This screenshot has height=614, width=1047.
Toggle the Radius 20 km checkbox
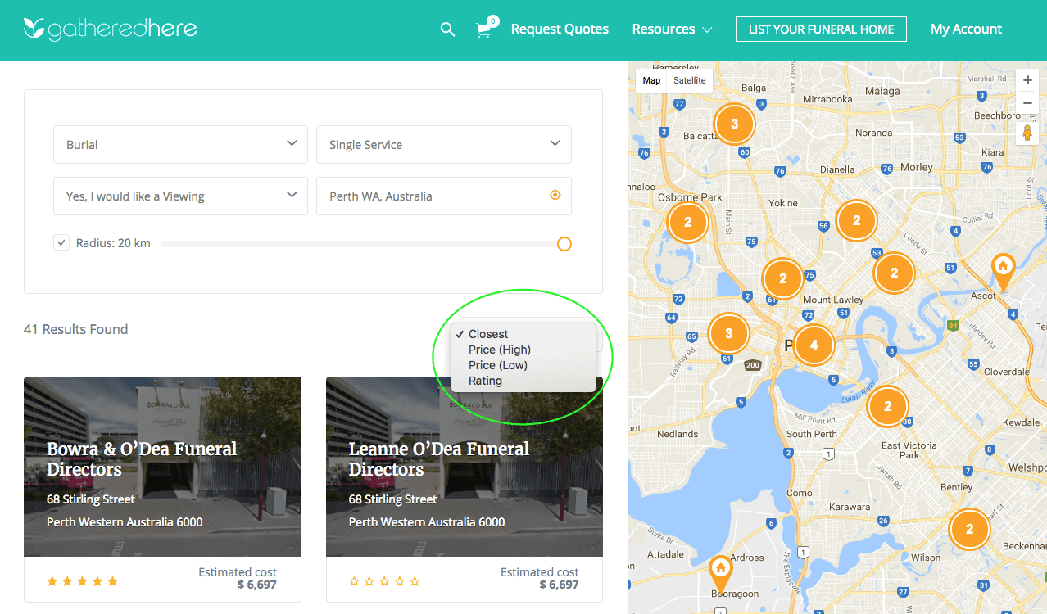click(61, 242)
